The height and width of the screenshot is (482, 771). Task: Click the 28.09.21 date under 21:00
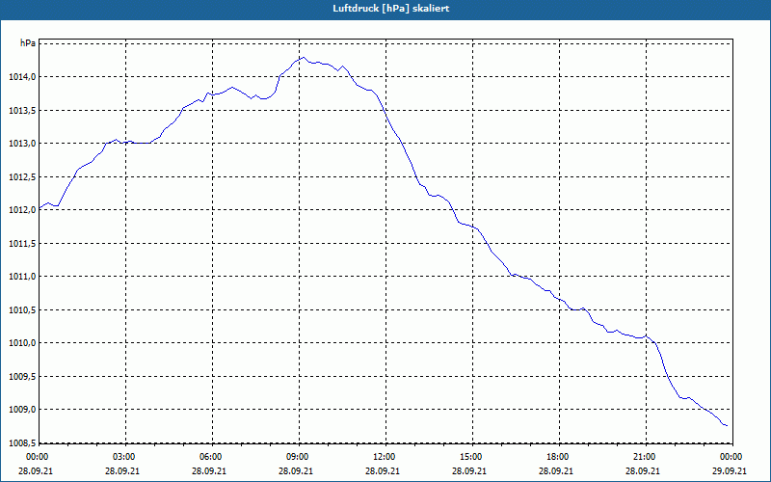click(643, 470)
